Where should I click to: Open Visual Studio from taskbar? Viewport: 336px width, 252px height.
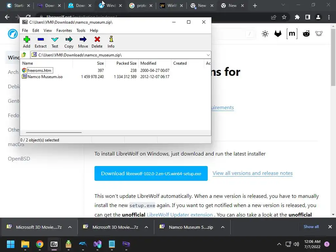click(97, 244)
